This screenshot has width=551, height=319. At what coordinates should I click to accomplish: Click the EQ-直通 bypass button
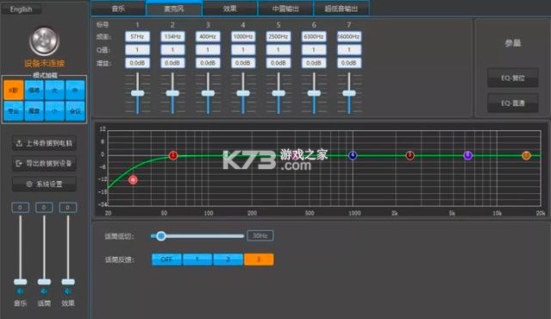[513, 103]
